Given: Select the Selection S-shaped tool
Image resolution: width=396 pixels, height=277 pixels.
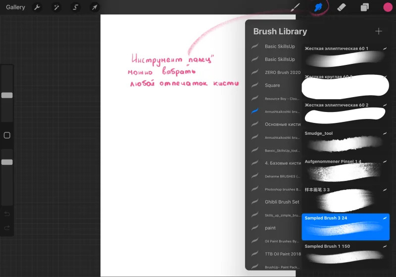Looking at the screenshot, I should click(x=76, y=7).
